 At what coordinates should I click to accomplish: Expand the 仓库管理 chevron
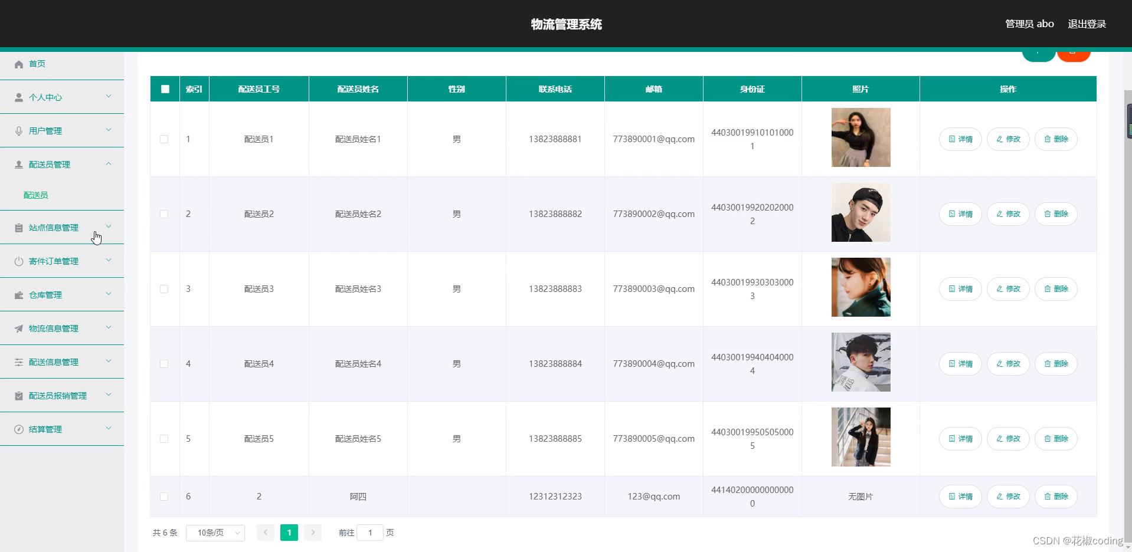click(x=109, y=294)
